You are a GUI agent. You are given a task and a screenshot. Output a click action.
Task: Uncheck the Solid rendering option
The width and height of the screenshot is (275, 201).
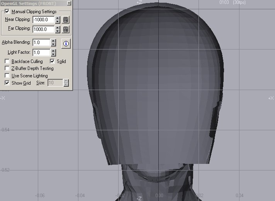(x=53, y=61)
